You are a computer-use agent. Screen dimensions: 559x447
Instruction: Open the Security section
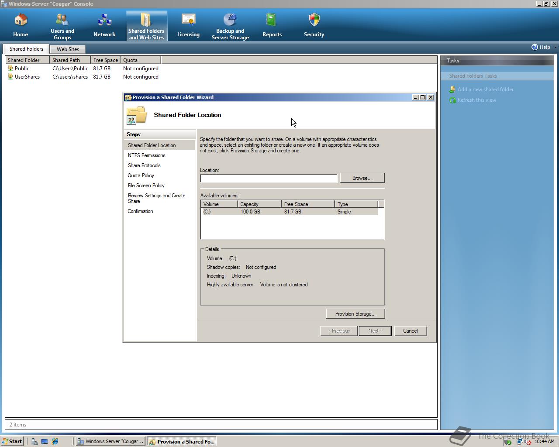click(x=314, y=25)
